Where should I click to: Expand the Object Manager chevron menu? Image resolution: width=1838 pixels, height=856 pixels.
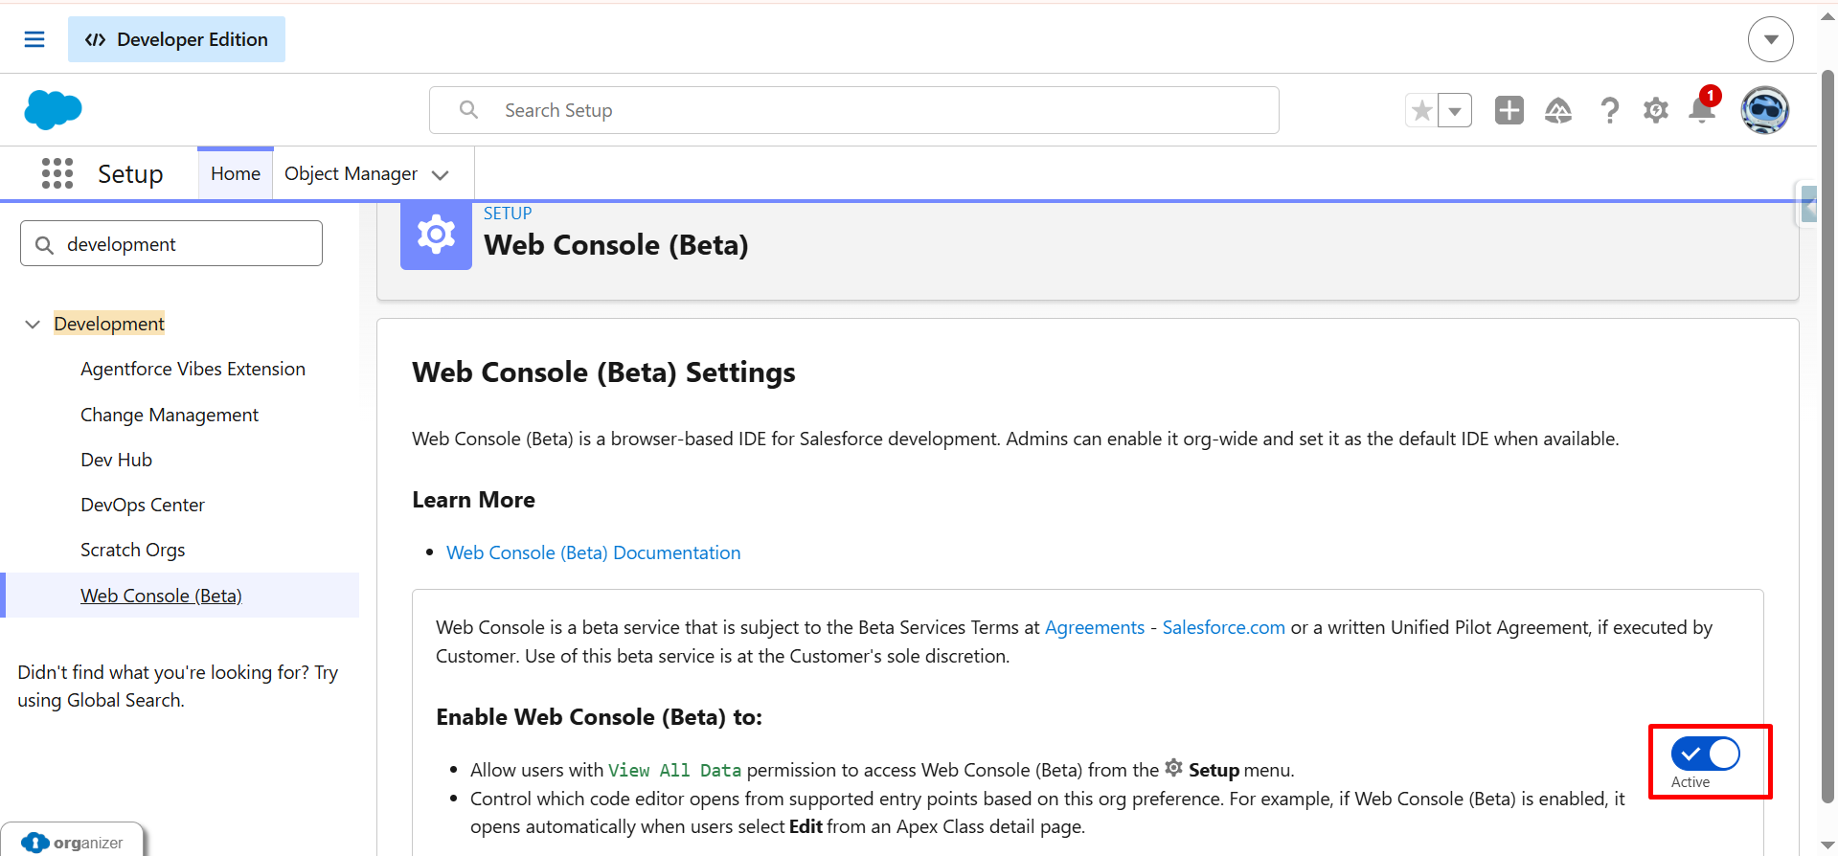441,174
